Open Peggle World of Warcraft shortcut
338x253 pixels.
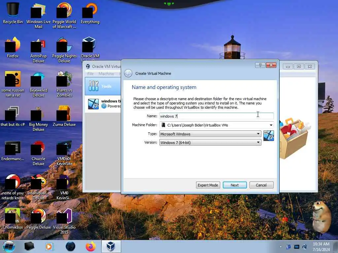64,15
